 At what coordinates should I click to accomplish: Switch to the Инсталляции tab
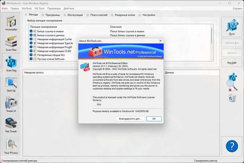click(73, 15)
